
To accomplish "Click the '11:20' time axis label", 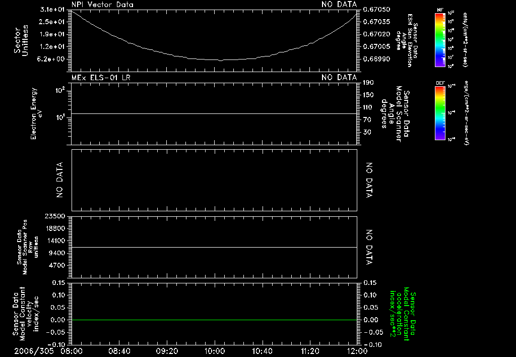I will (310, 351).
